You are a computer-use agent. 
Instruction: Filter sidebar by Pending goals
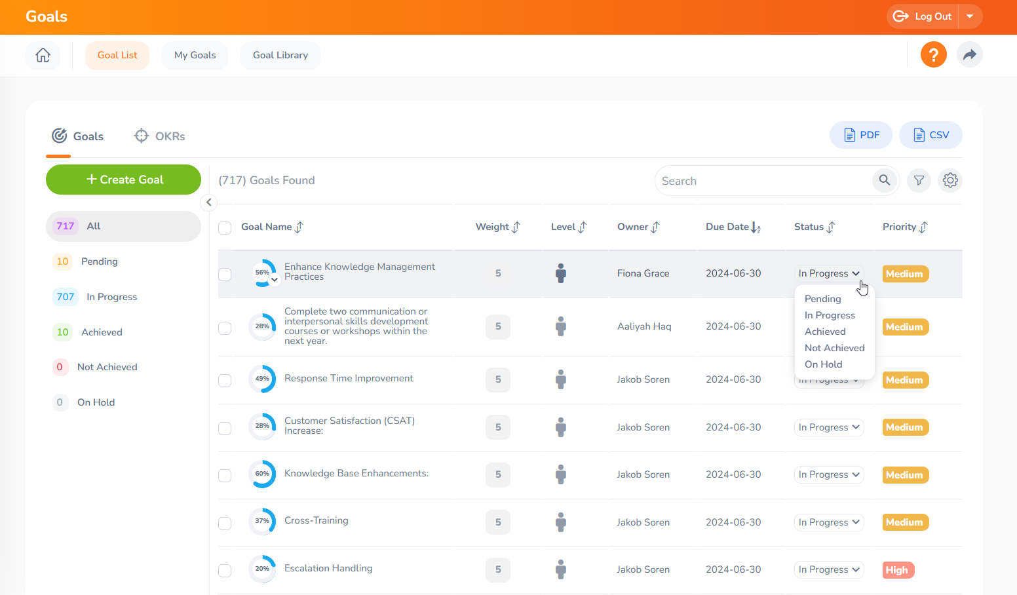pos(123,261)
